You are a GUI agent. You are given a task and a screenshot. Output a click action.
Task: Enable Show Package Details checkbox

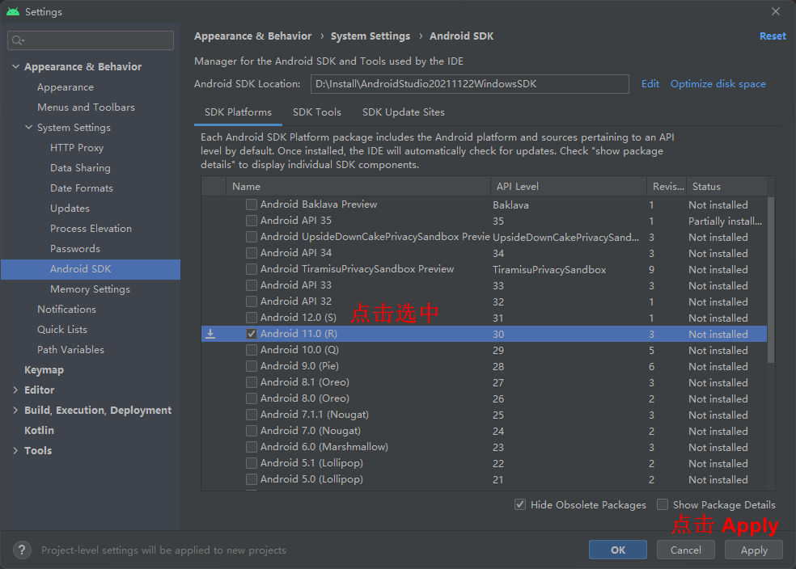662,504
